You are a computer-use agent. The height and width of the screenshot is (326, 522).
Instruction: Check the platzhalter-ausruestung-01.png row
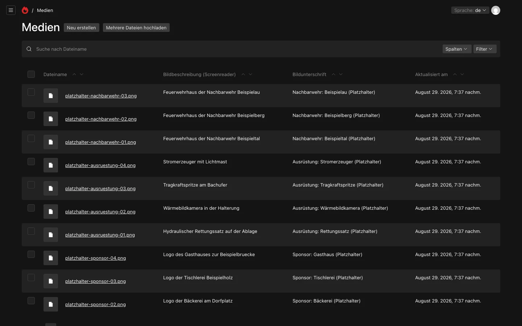[31, 231]
